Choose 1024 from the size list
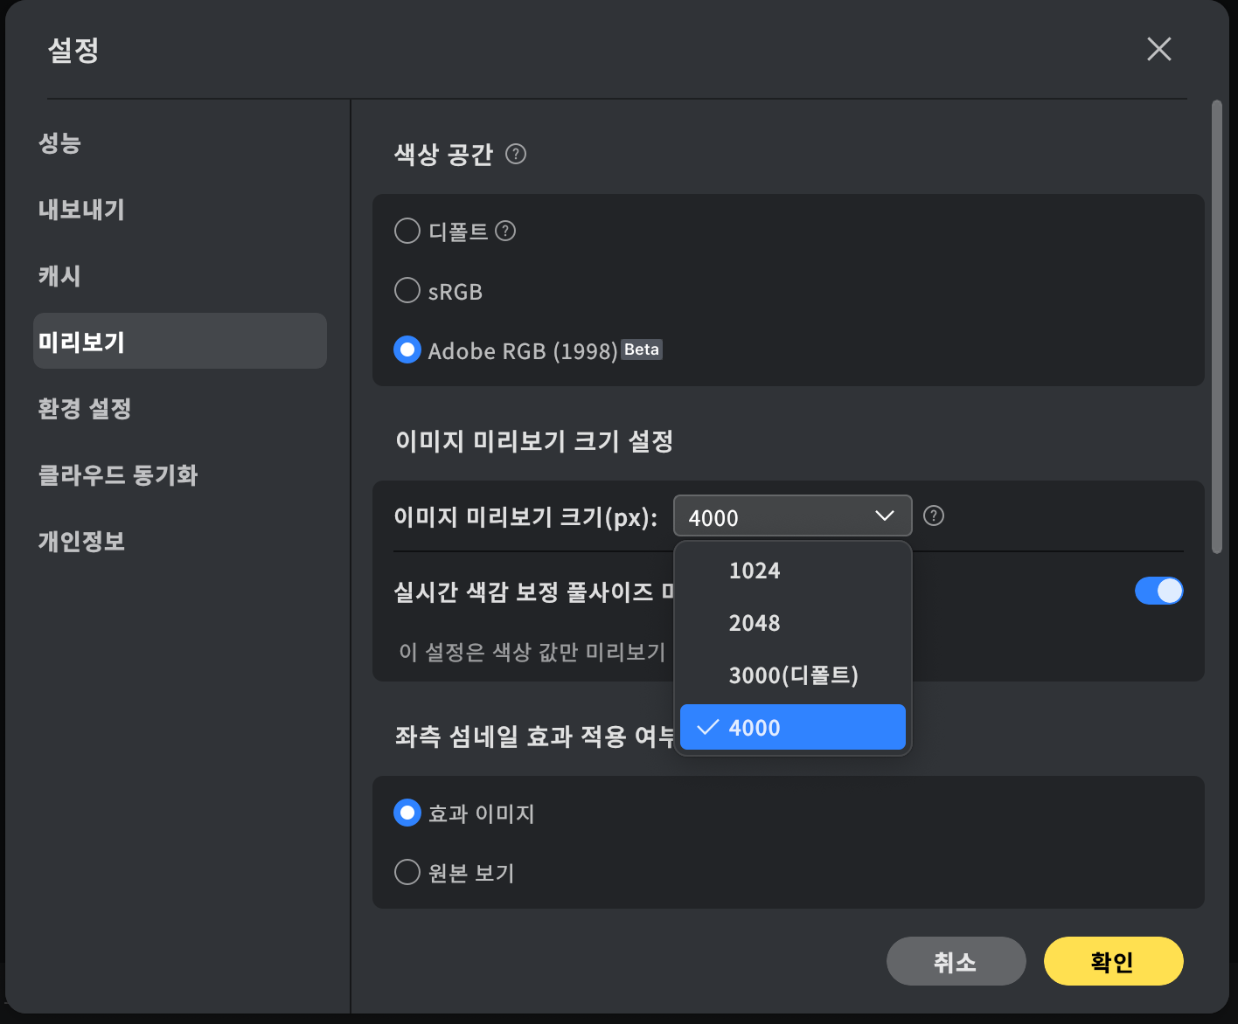The width and height of the screenshot is (1238, 1024). coord(755,571)
